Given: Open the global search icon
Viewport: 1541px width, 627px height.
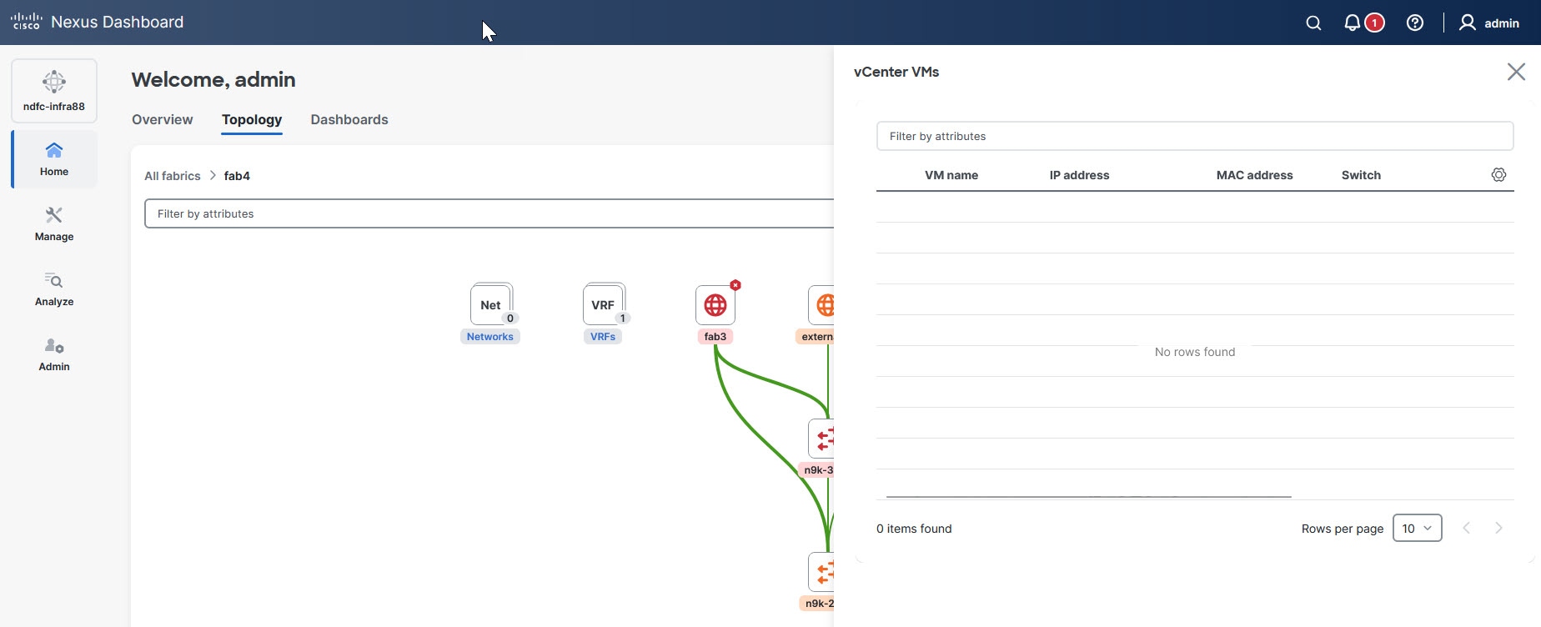Looking at the screenshot, I should click(x=1313, y=23).
